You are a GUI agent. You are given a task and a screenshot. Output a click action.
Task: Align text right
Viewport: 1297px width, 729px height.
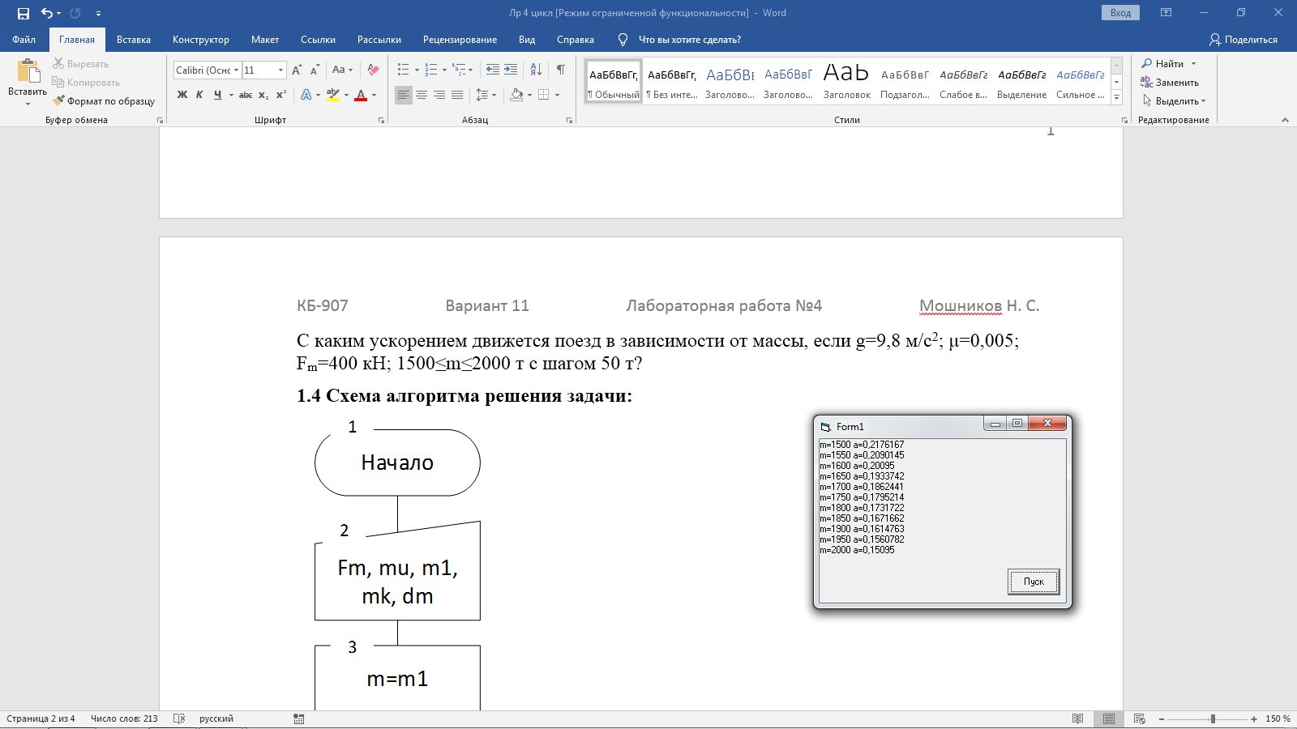(439, 95)
